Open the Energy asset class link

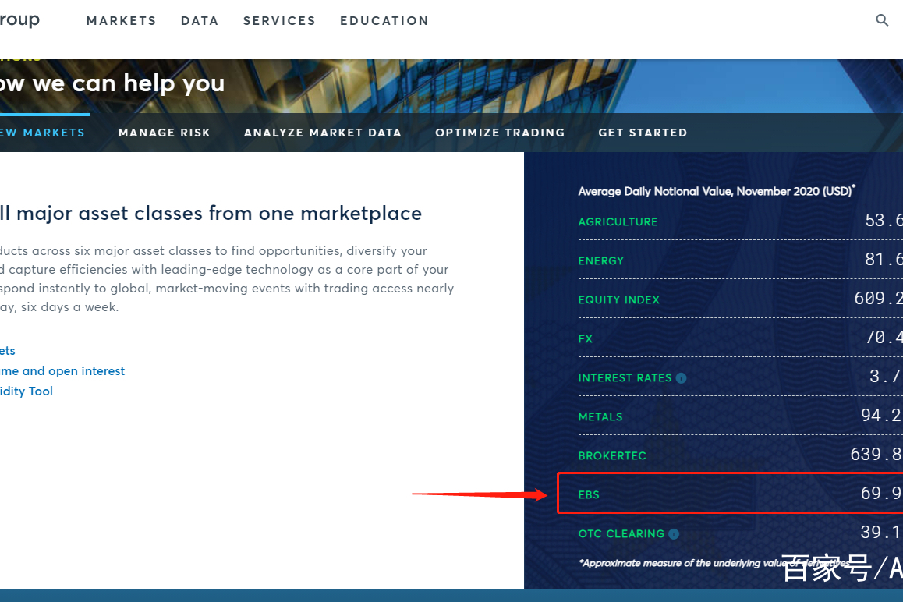(600, 260)
